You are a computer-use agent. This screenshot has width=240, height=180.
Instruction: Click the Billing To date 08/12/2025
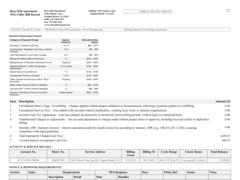149,160
